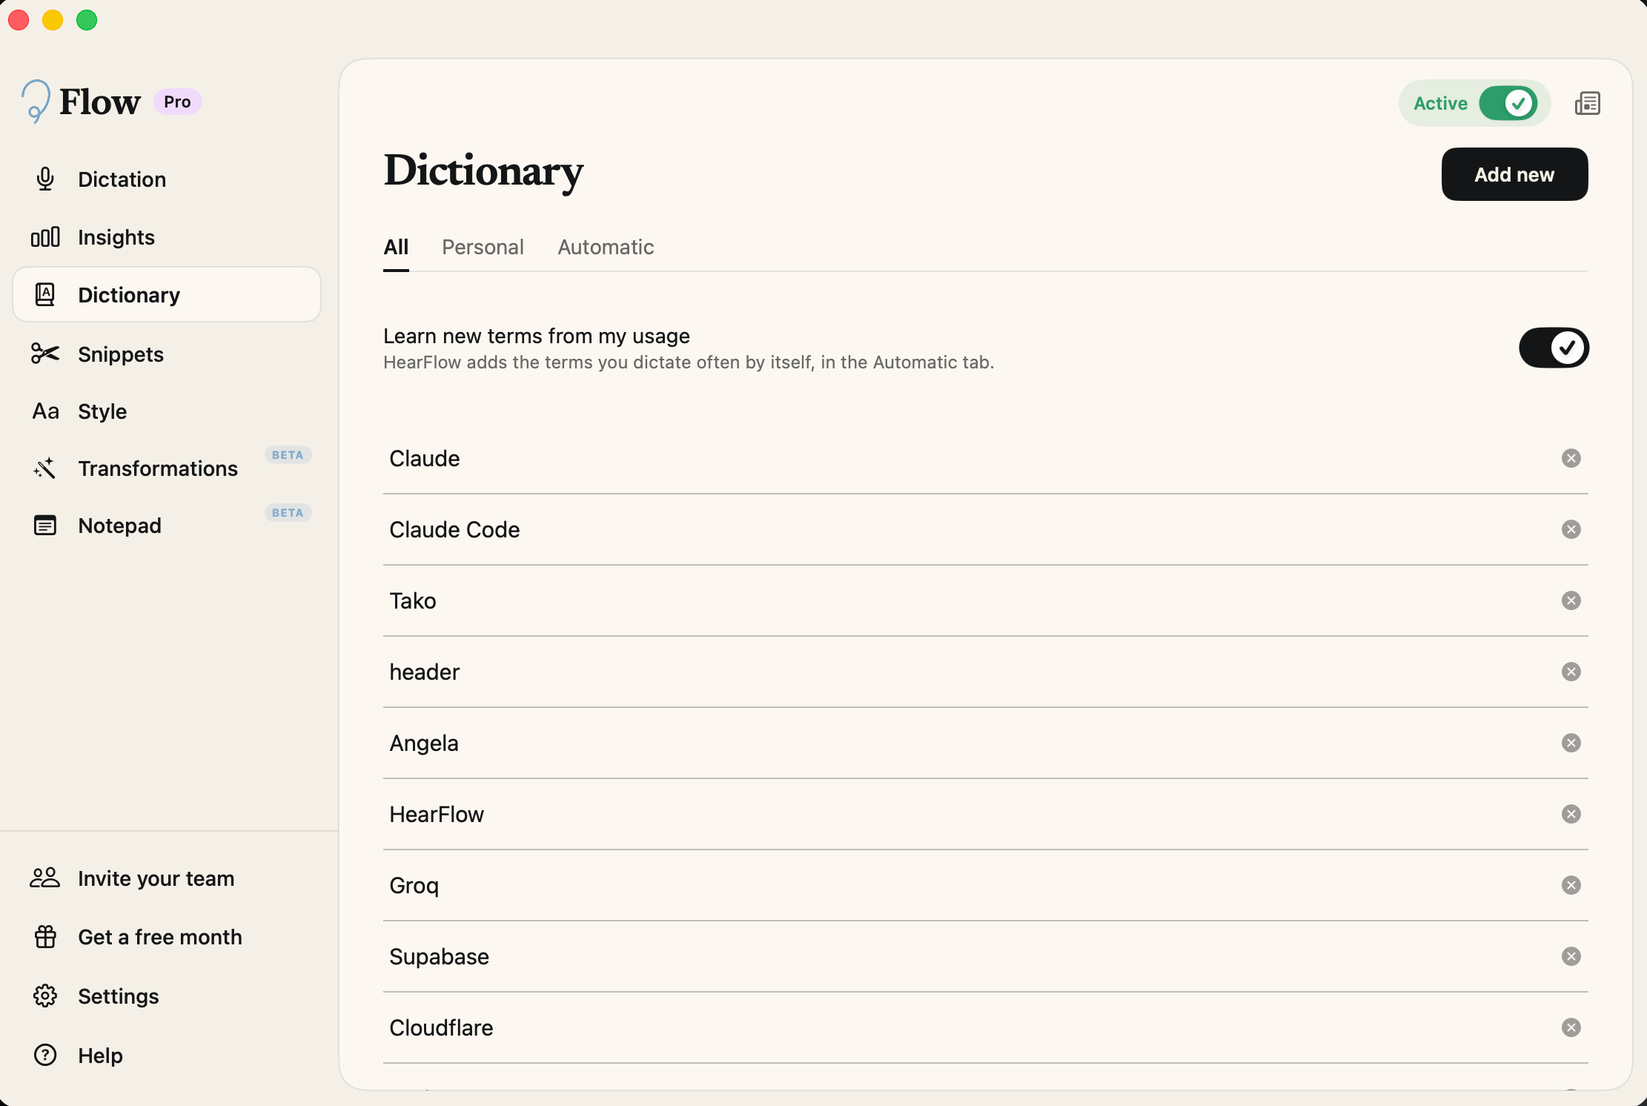Switch to the Personal tab
Viewport: 1647px width, 1106px height.
[483, 247]
